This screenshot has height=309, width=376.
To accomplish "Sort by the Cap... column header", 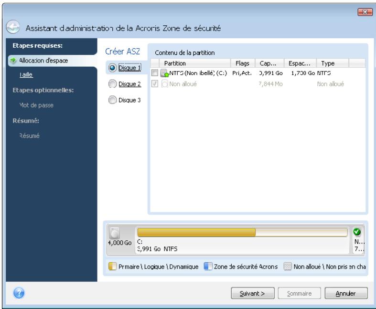I will 269,63.
